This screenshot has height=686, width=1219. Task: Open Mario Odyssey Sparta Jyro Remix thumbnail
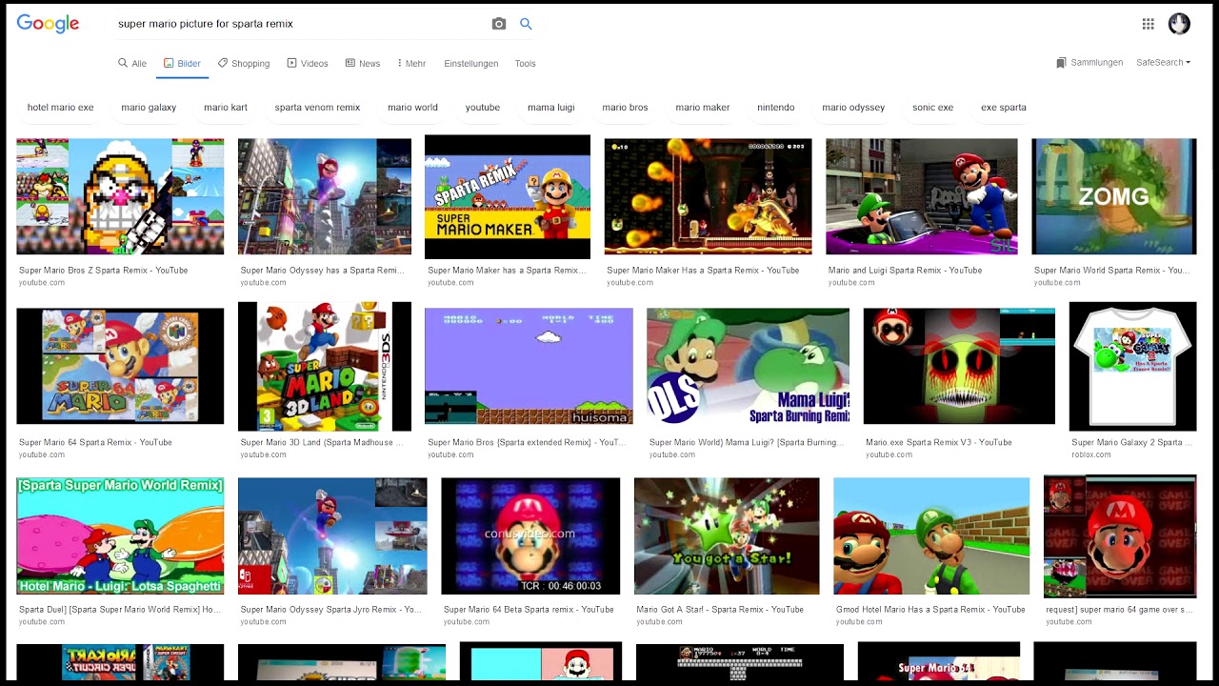[332, 535]
